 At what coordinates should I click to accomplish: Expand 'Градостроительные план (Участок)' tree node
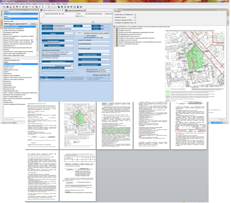pos(115,28)
